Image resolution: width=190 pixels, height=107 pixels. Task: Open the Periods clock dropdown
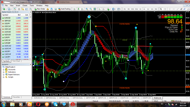pyautogui.click(x=114, y=9)
